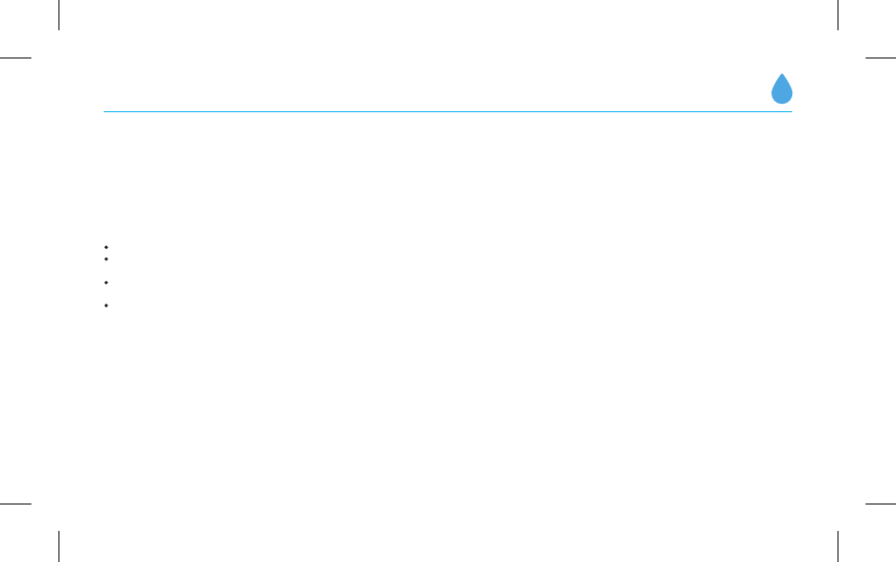The image size is (896, 562).
Task: Click the blue horizontal header rule
Action: point(447,111)
